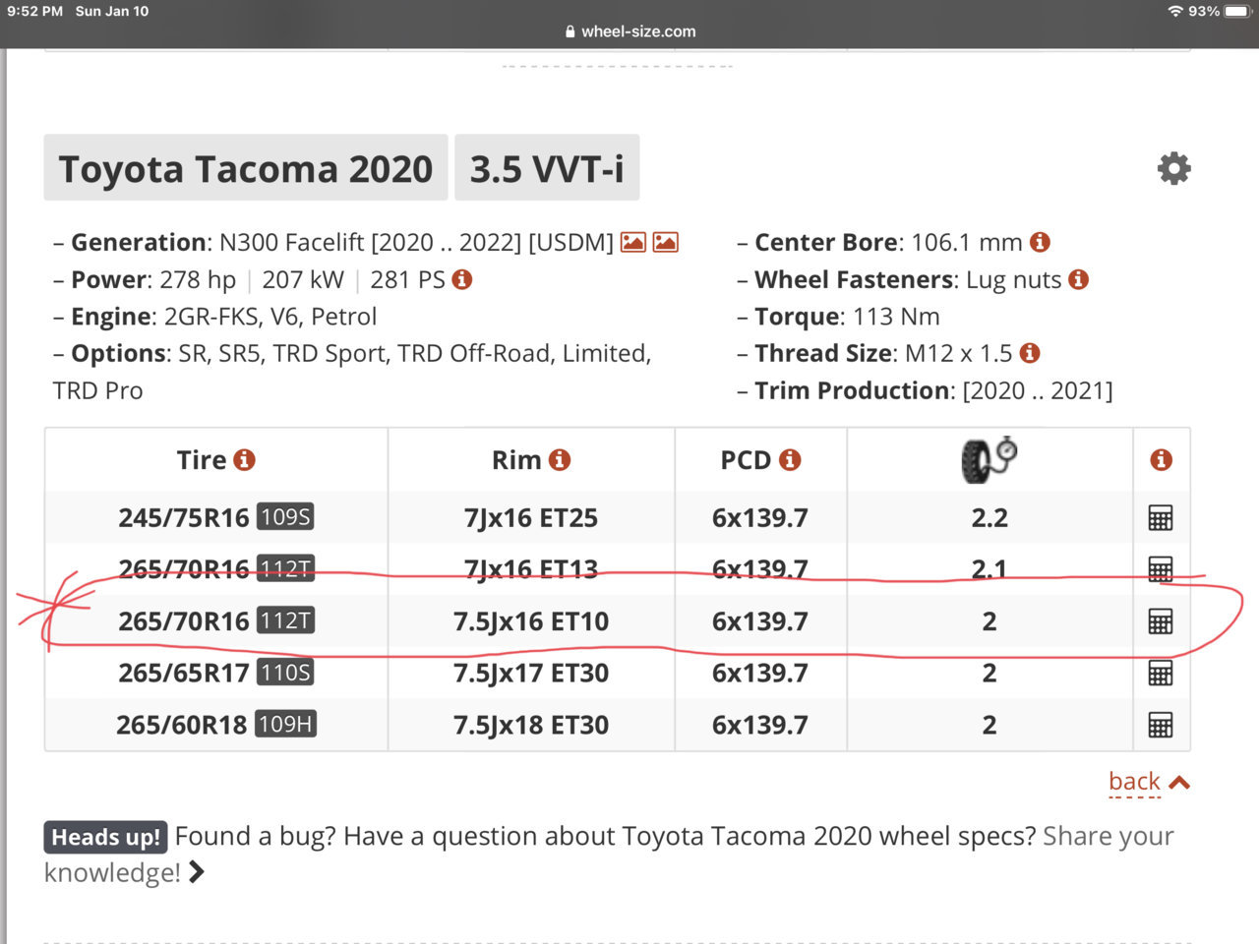Viewport: 1259px width, 944px height.
Task: Open calculator for 7.5Jx16 ET10 row
Action: [x=1161, y=621]
